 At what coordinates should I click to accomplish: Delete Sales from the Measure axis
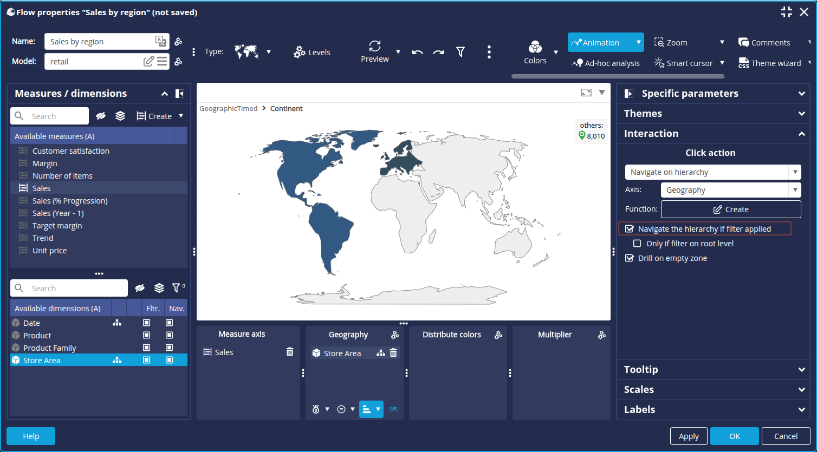(290, 352)
